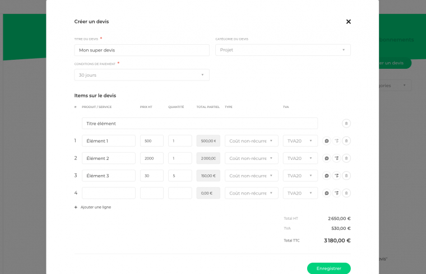Click the TVA amount 530,00 €
The width and height of the screenshot is (426, 274).
[341, 229]
